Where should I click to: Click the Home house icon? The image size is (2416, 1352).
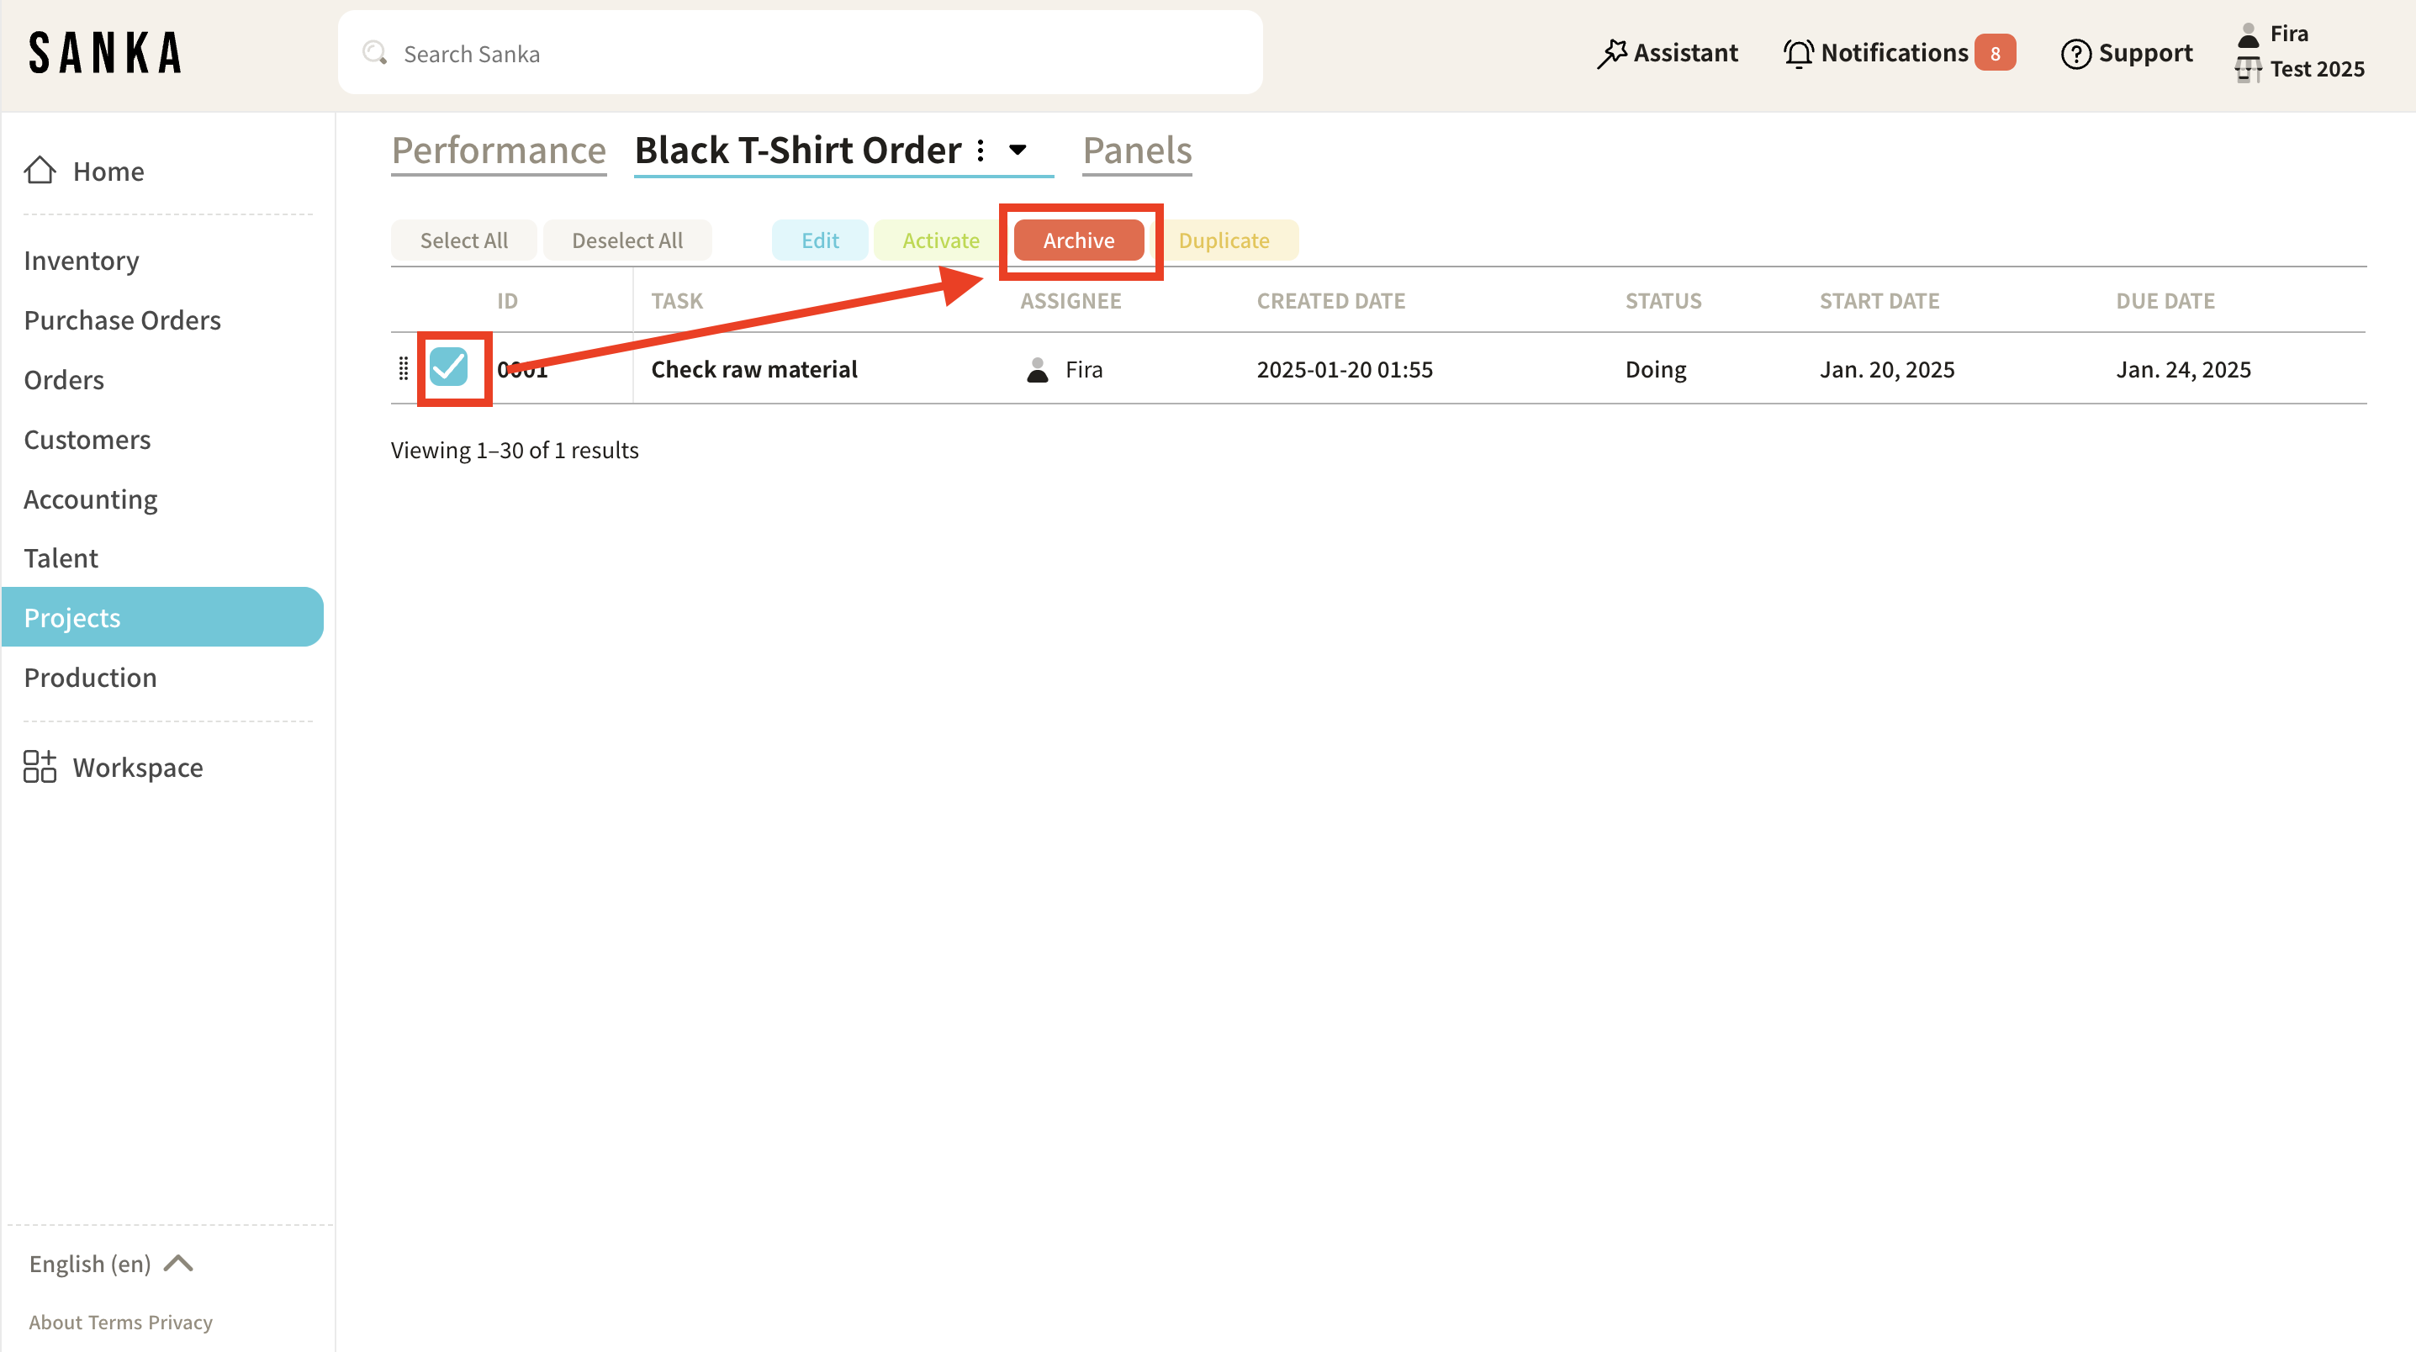point(40,171)
